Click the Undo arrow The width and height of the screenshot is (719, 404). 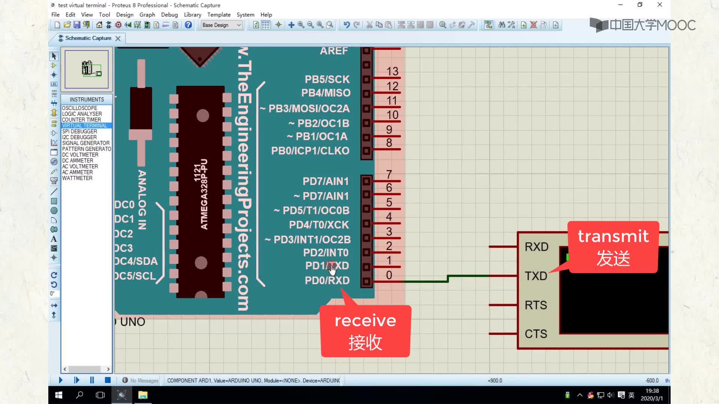[347, 25]
